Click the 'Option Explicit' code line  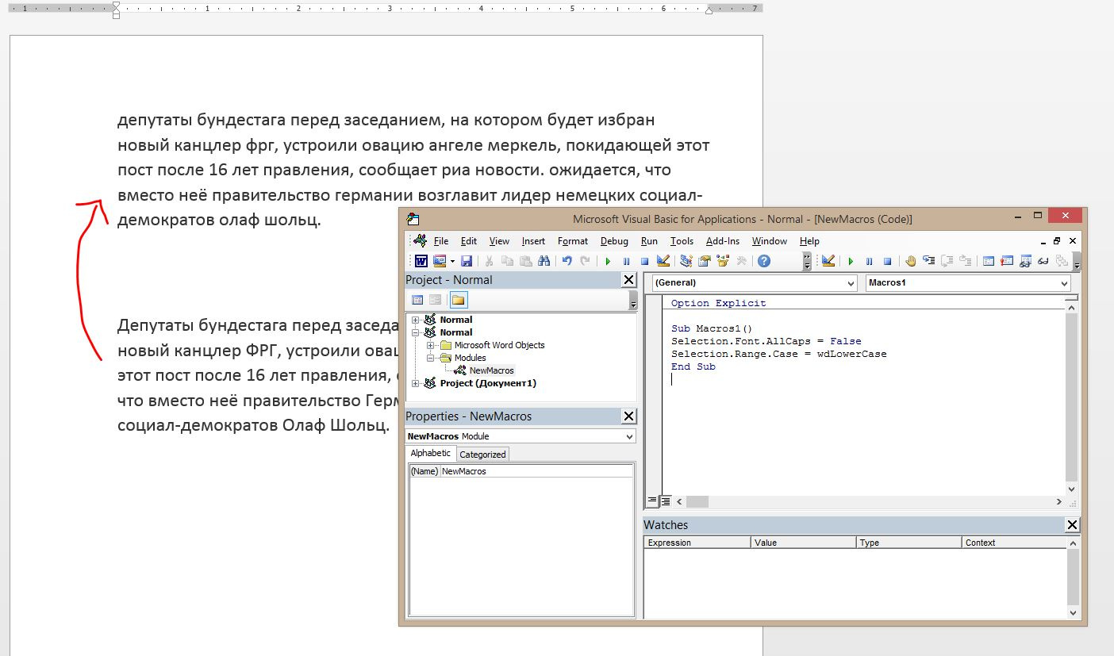(719, 303)
